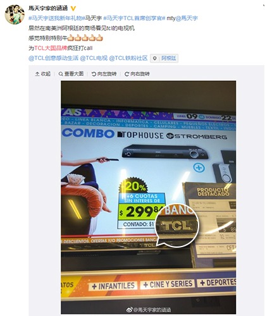Open username 馬天宇家的涵涵 profile link
This screenshot has height=316, width=265.
tap(48, 8)
